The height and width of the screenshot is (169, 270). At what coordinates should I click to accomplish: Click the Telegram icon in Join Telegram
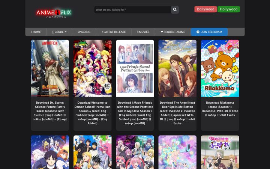click(198, 32)
